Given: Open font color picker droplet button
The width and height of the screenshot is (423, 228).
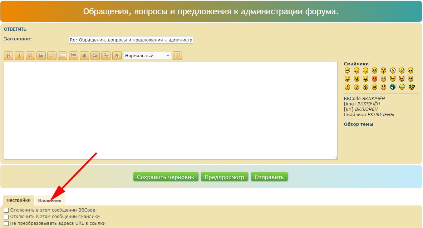Looking at the screenshot, I should click(117, 56).
